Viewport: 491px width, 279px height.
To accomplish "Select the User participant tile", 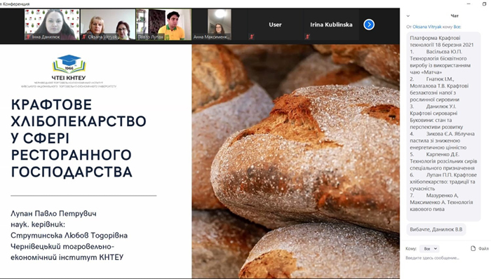I will pyautogui.click(x=275, y=25).
